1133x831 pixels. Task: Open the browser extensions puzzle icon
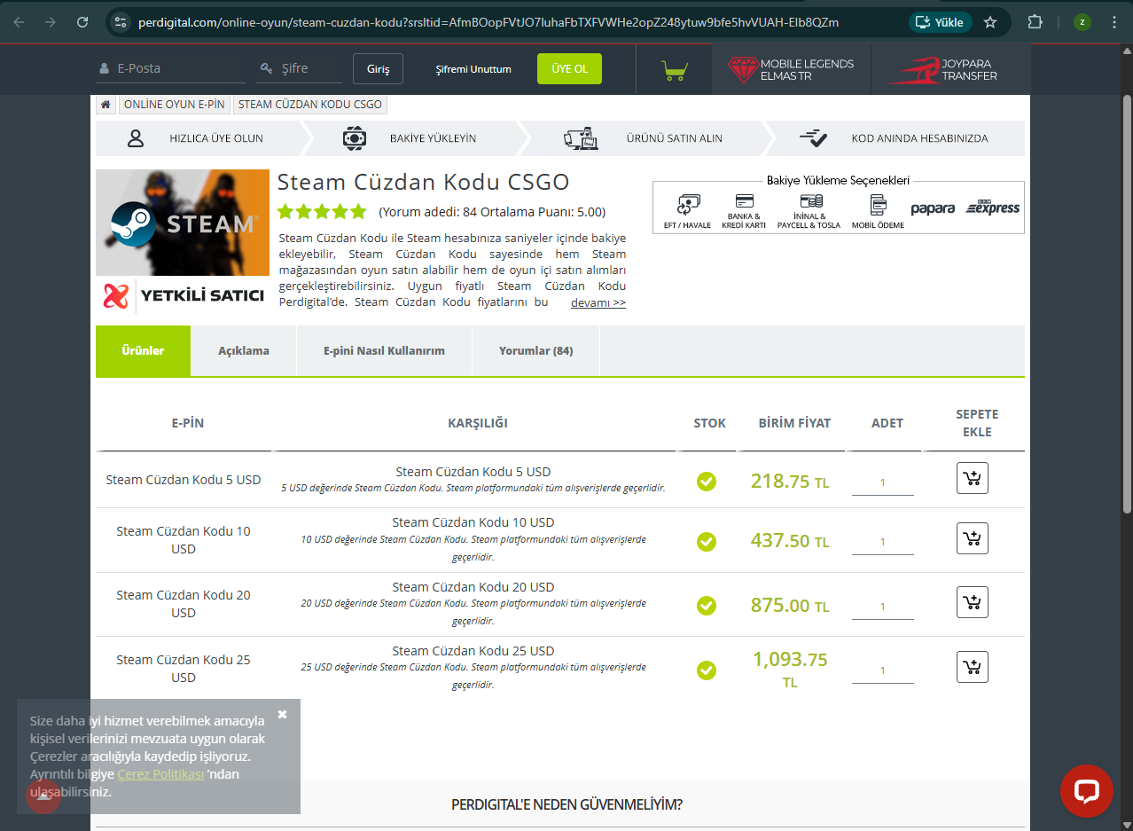1035,22
